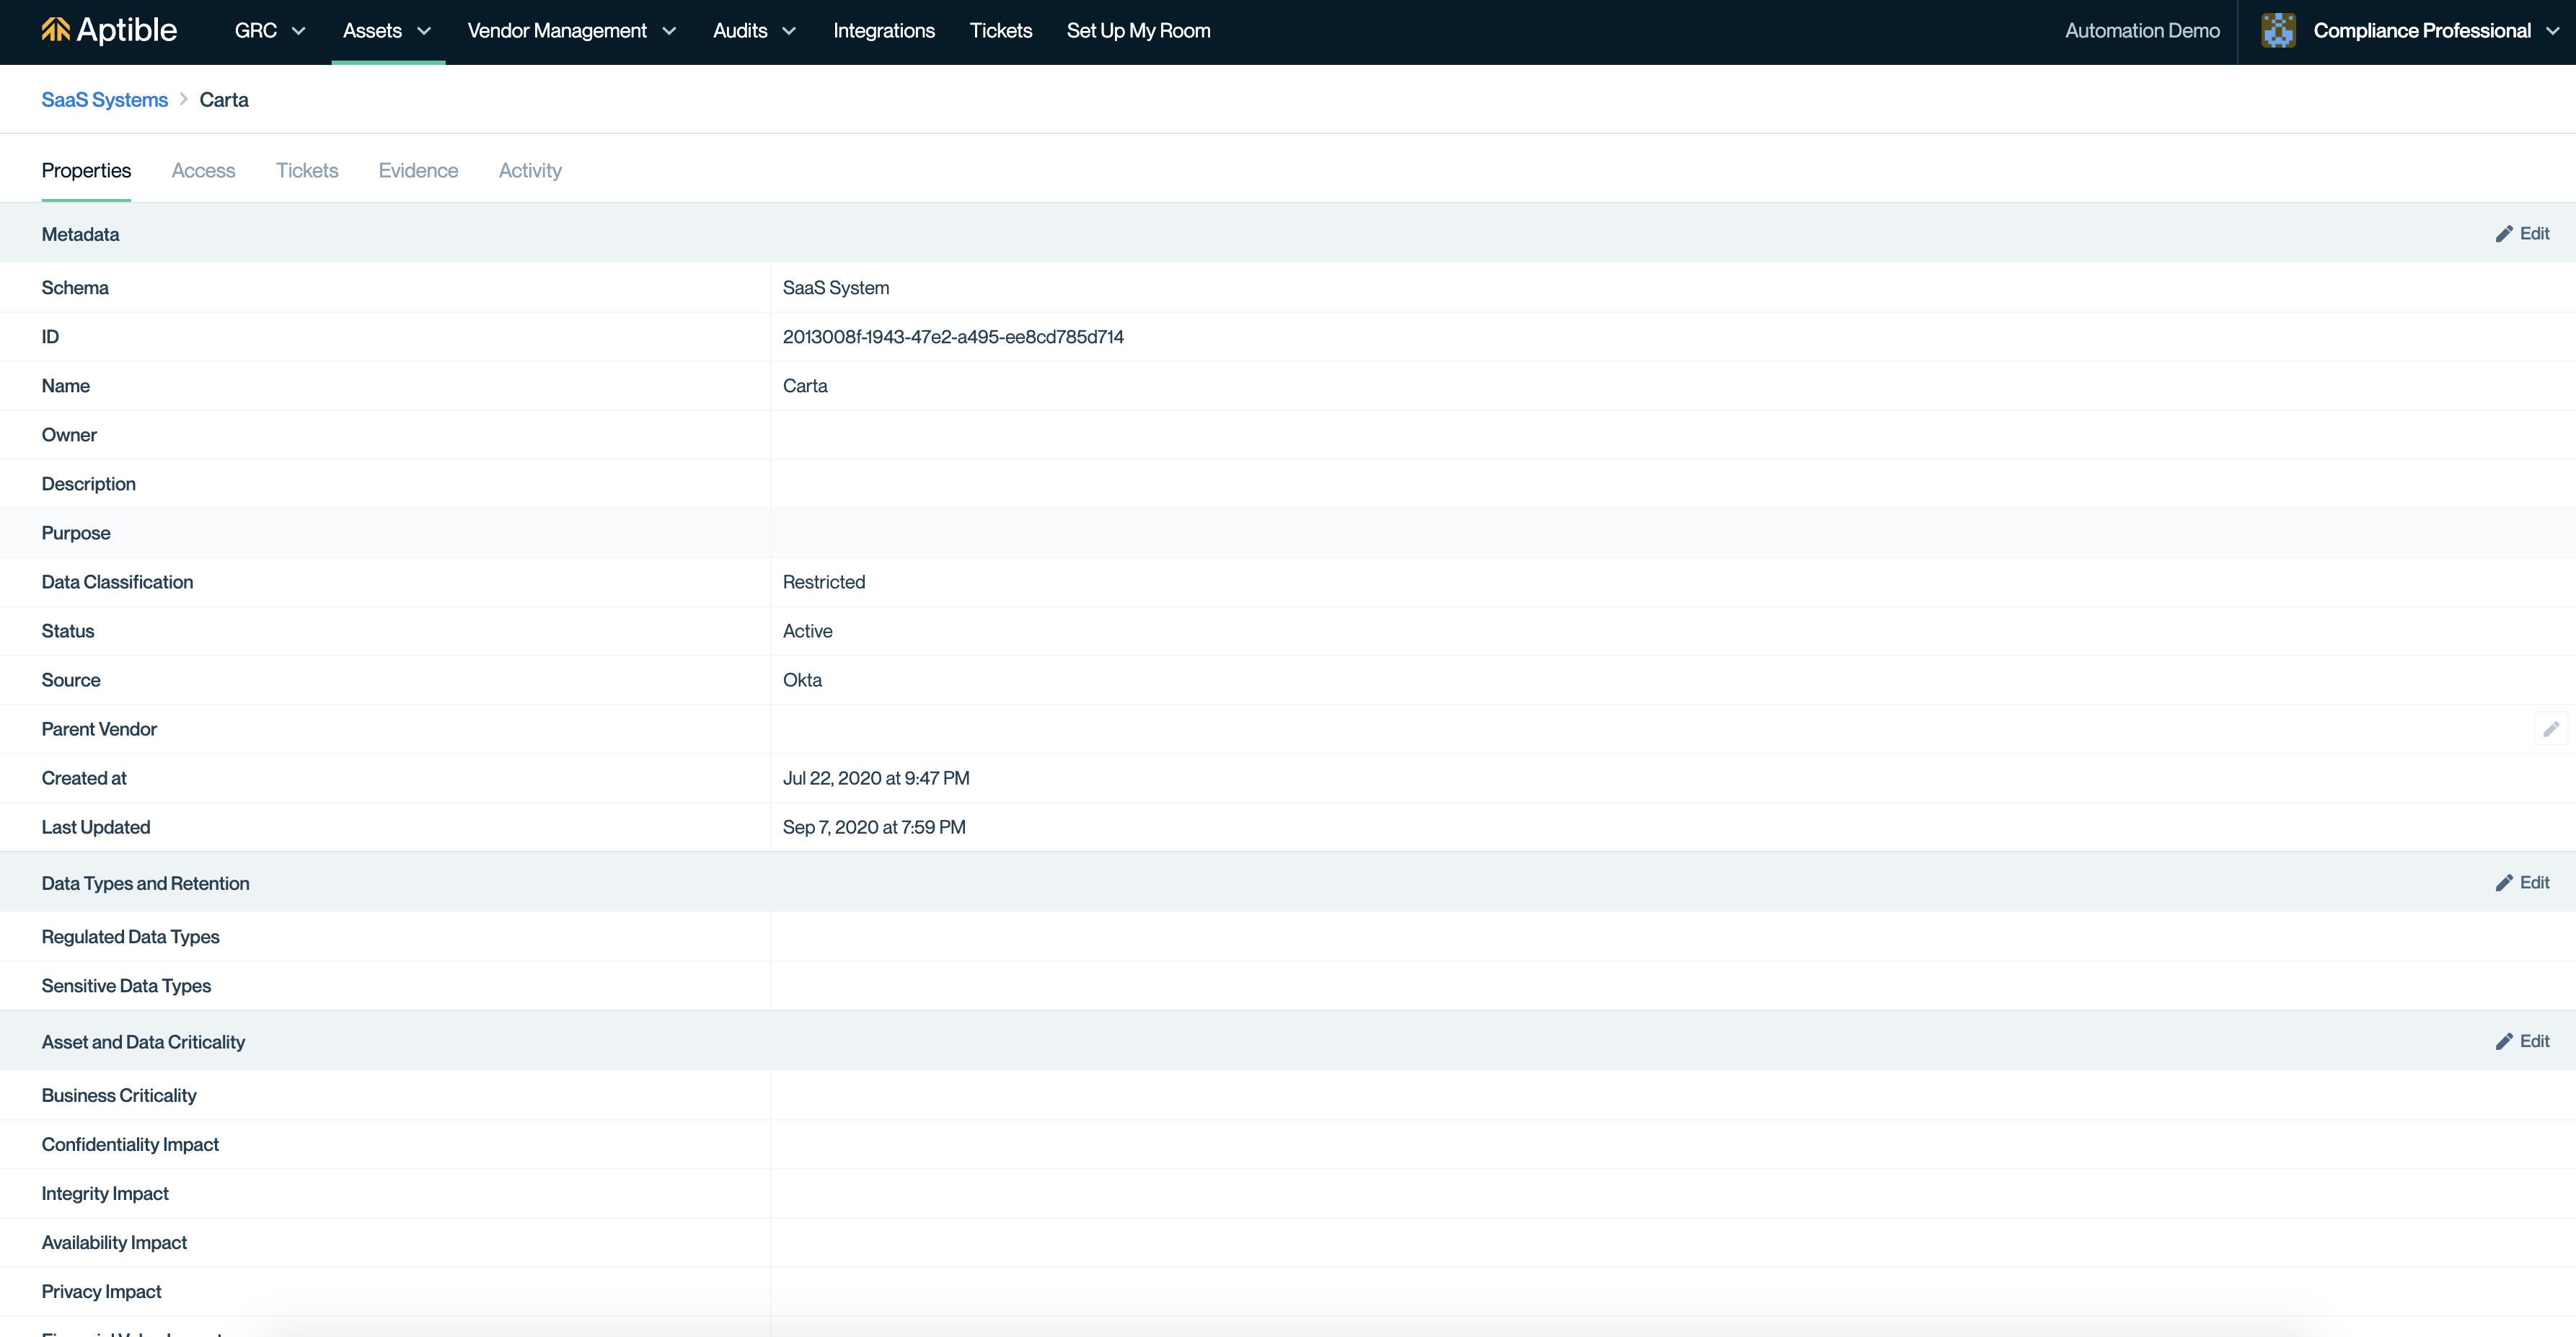Click Set Up My Room link
This screenshot has height=1337, width=2576.
coord(1138,31)
